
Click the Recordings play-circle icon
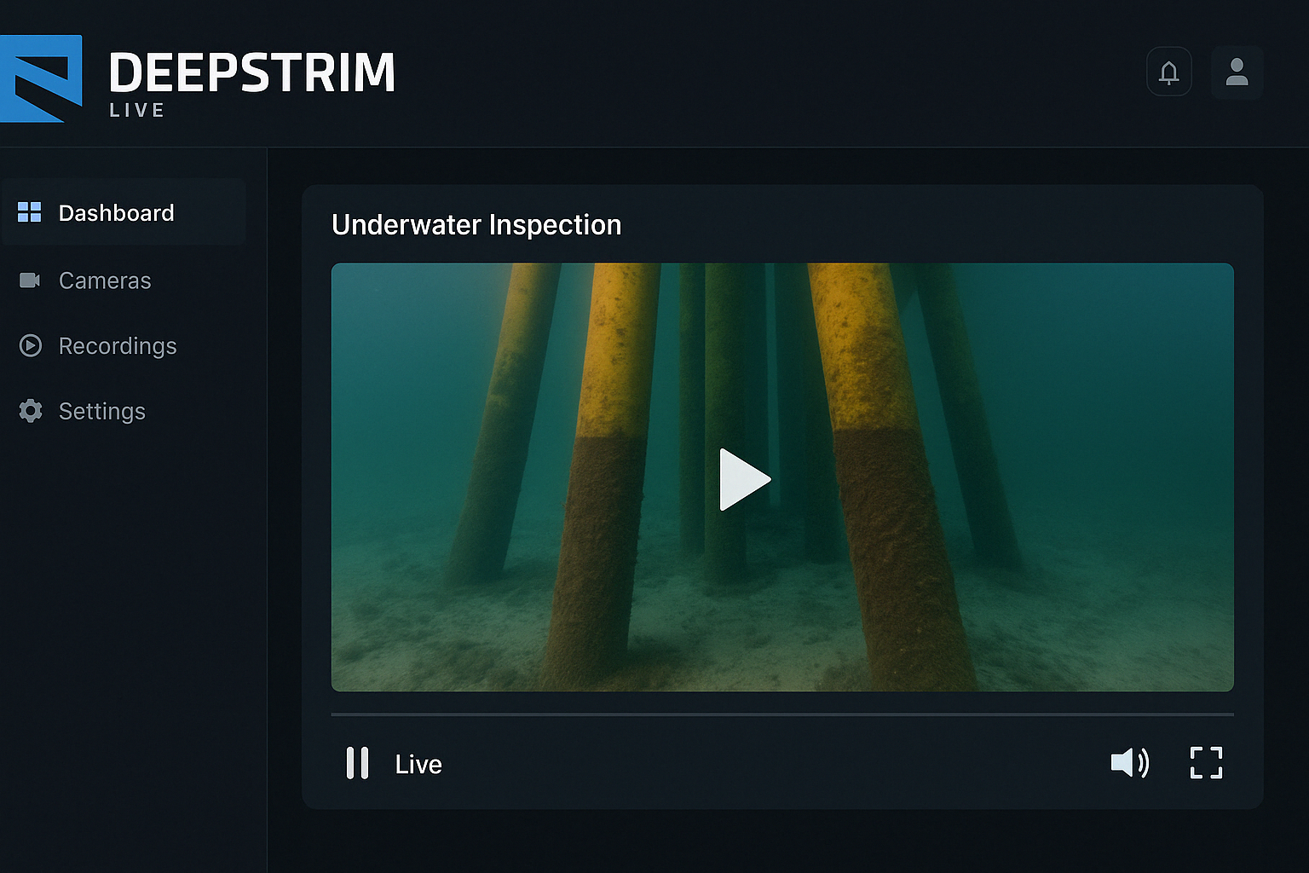[x=30, y=345]
